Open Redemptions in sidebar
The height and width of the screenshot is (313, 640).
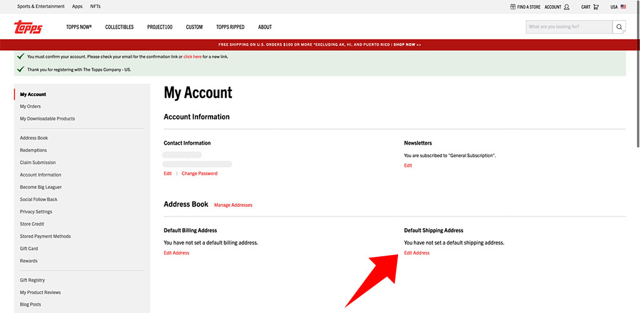34,150
